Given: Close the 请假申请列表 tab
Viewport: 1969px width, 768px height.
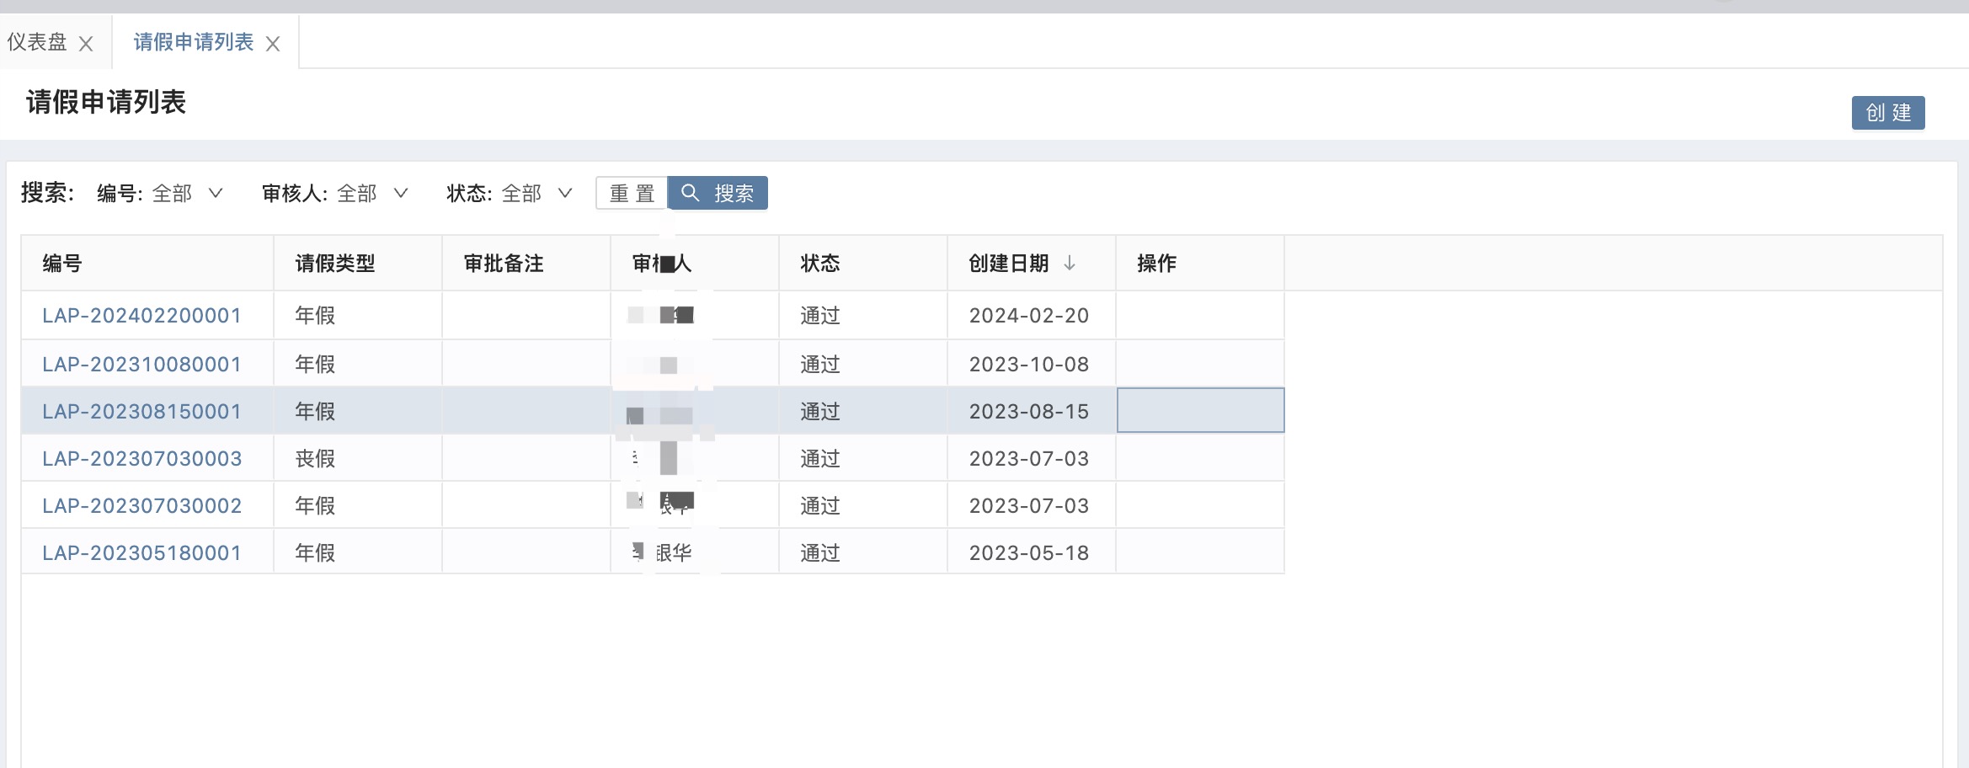Looking at the screenshot, I should click(x=273, y=44).
